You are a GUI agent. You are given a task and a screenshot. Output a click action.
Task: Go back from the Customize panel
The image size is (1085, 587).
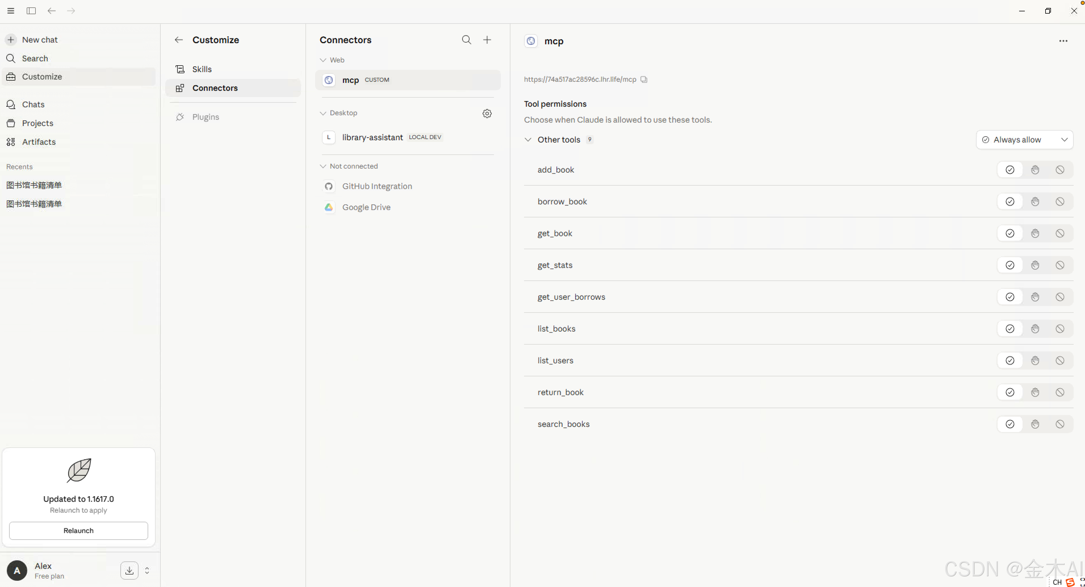[179, 39]
